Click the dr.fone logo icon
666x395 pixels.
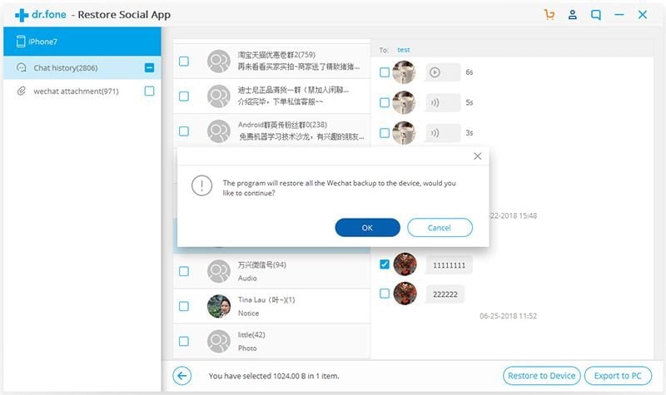click(22, 15)
